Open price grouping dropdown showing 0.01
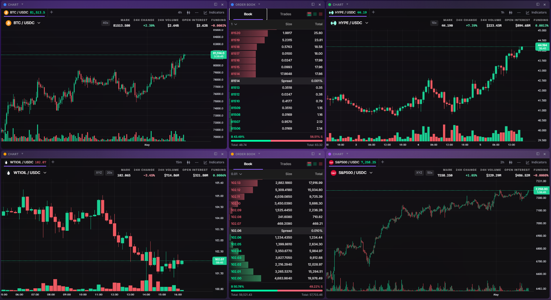This screenshot has height=300, width=551. [237, 174]
